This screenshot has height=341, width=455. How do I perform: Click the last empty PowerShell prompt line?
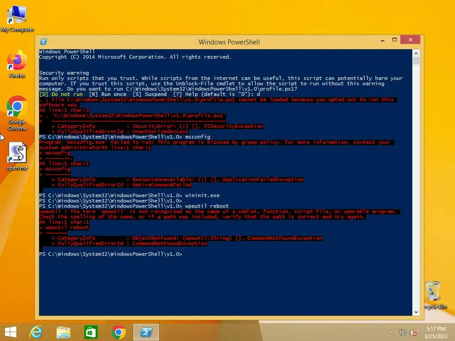[x=111, y=254]
